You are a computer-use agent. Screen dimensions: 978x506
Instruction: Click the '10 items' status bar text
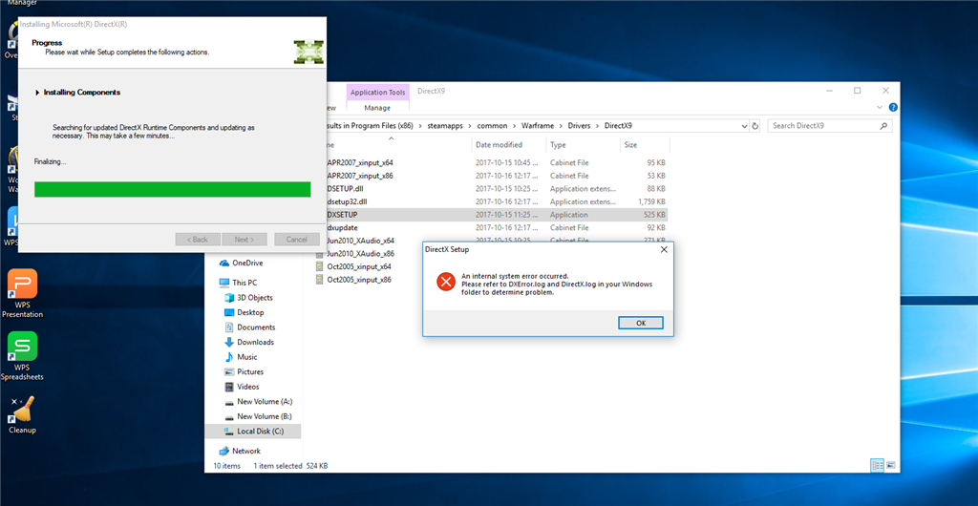[x=226, y=466]
